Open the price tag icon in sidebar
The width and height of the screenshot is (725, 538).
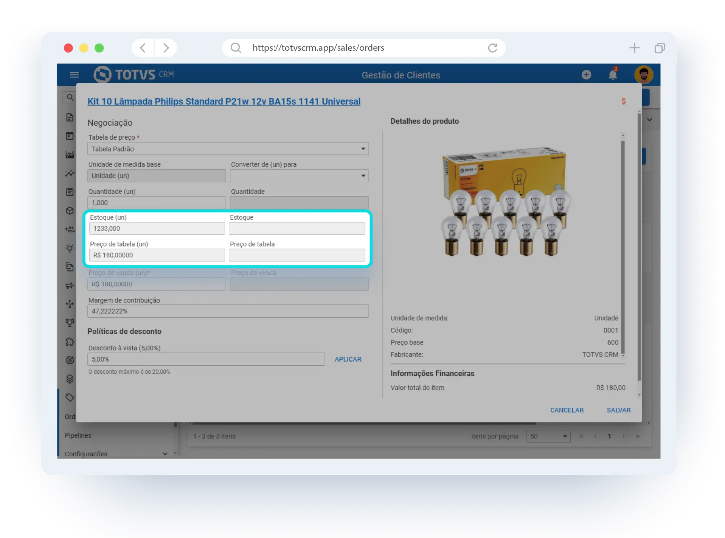click(x=70, y=397)
